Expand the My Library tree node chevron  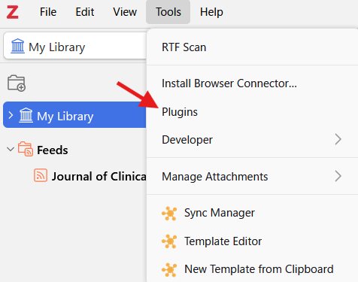[x=11, y=115]
